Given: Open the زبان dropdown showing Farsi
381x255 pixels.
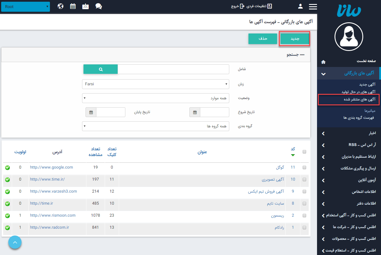Looking at the screenshot, I should click(155, 84).
